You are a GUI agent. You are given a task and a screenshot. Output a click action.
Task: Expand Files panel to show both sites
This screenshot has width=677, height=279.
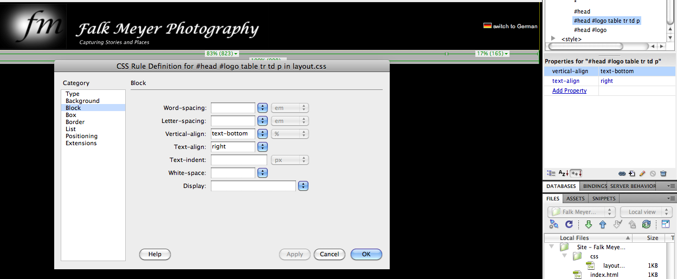click(666, 224)
